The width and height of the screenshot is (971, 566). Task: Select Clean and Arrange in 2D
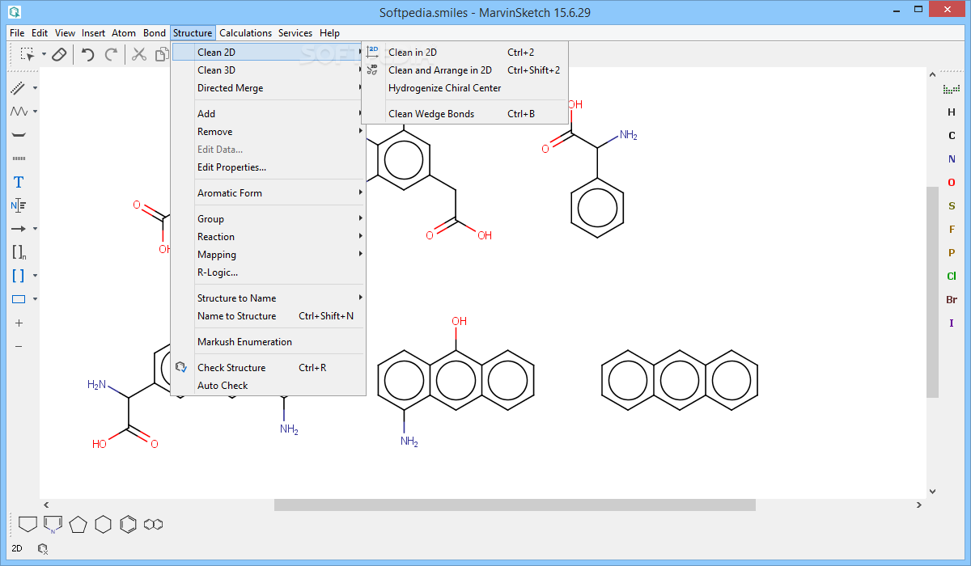click(x=464, y=70)
